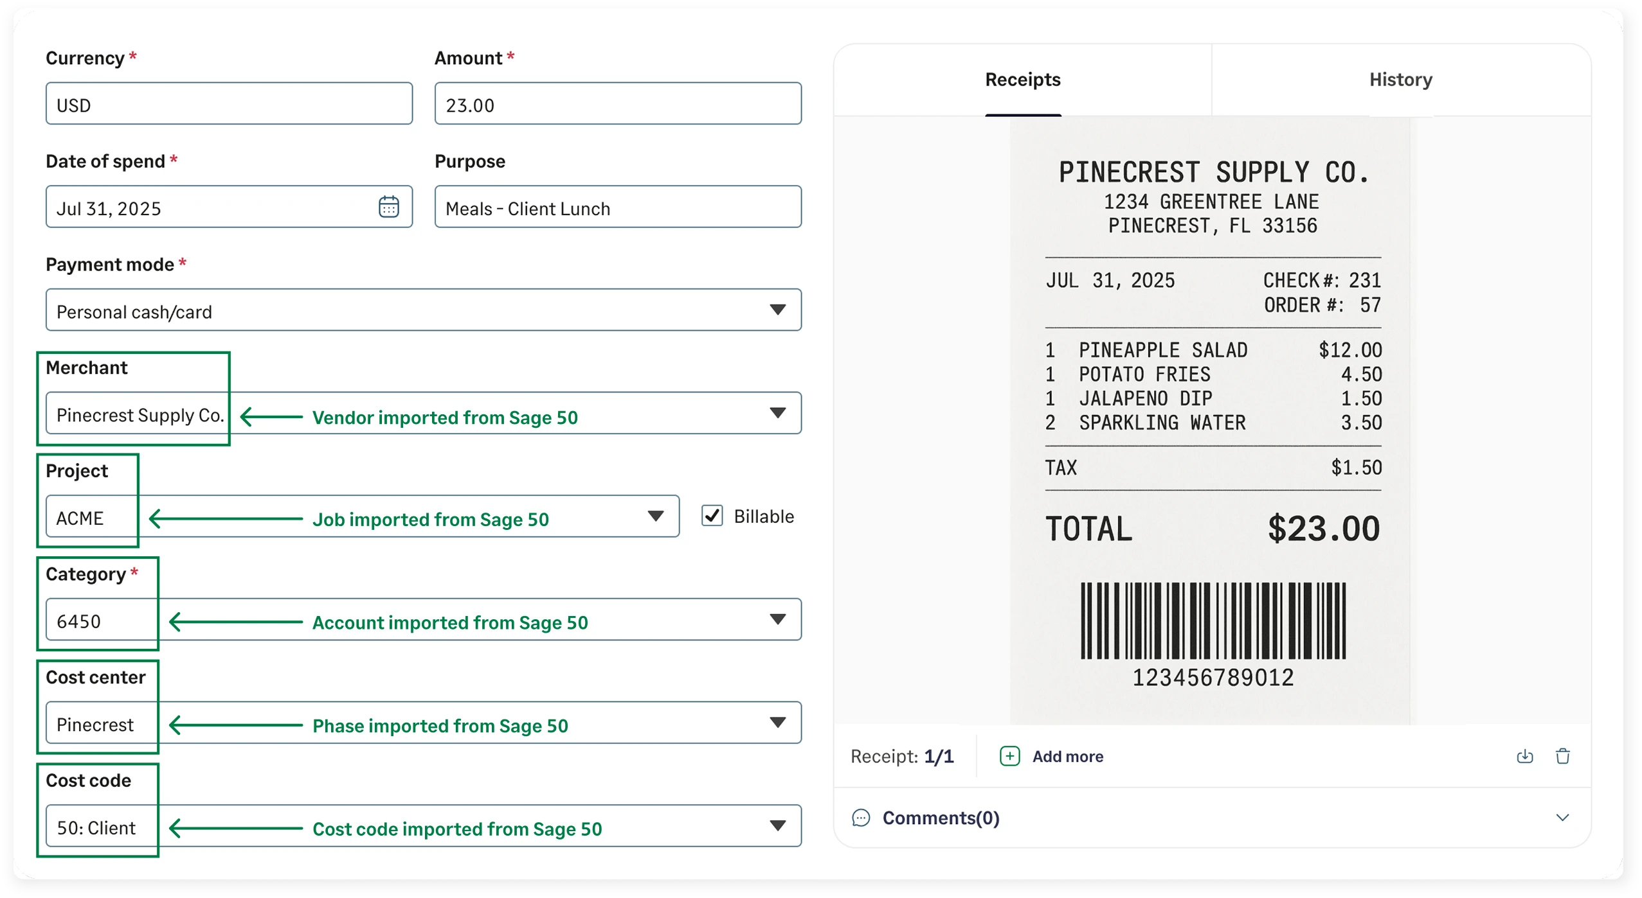Click the comments speech bubble icon
Image resolution: width=1642 pixels, height=898 pixels.
click(860, 818)
